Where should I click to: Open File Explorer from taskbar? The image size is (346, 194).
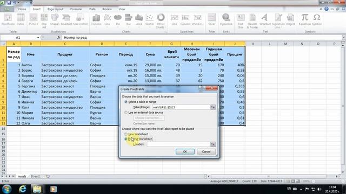pos(37,189)
